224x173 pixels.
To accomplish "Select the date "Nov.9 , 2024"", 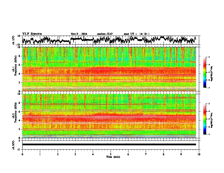I will tap(79, 34).
